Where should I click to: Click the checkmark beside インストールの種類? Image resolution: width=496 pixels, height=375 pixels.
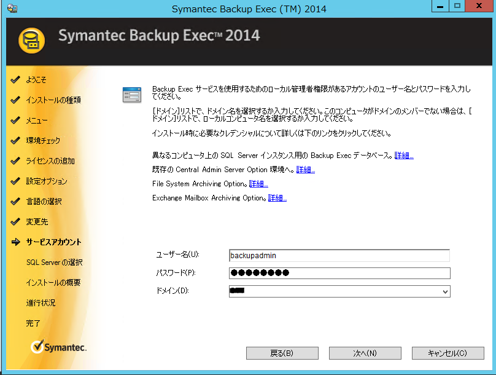15,100
